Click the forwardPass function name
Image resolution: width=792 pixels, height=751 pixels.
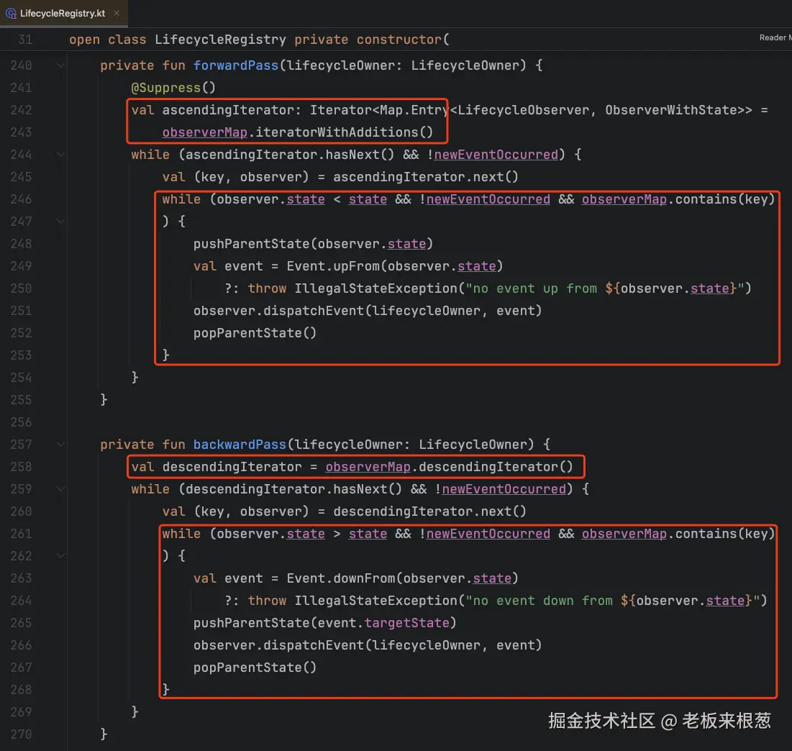point(235,65)
